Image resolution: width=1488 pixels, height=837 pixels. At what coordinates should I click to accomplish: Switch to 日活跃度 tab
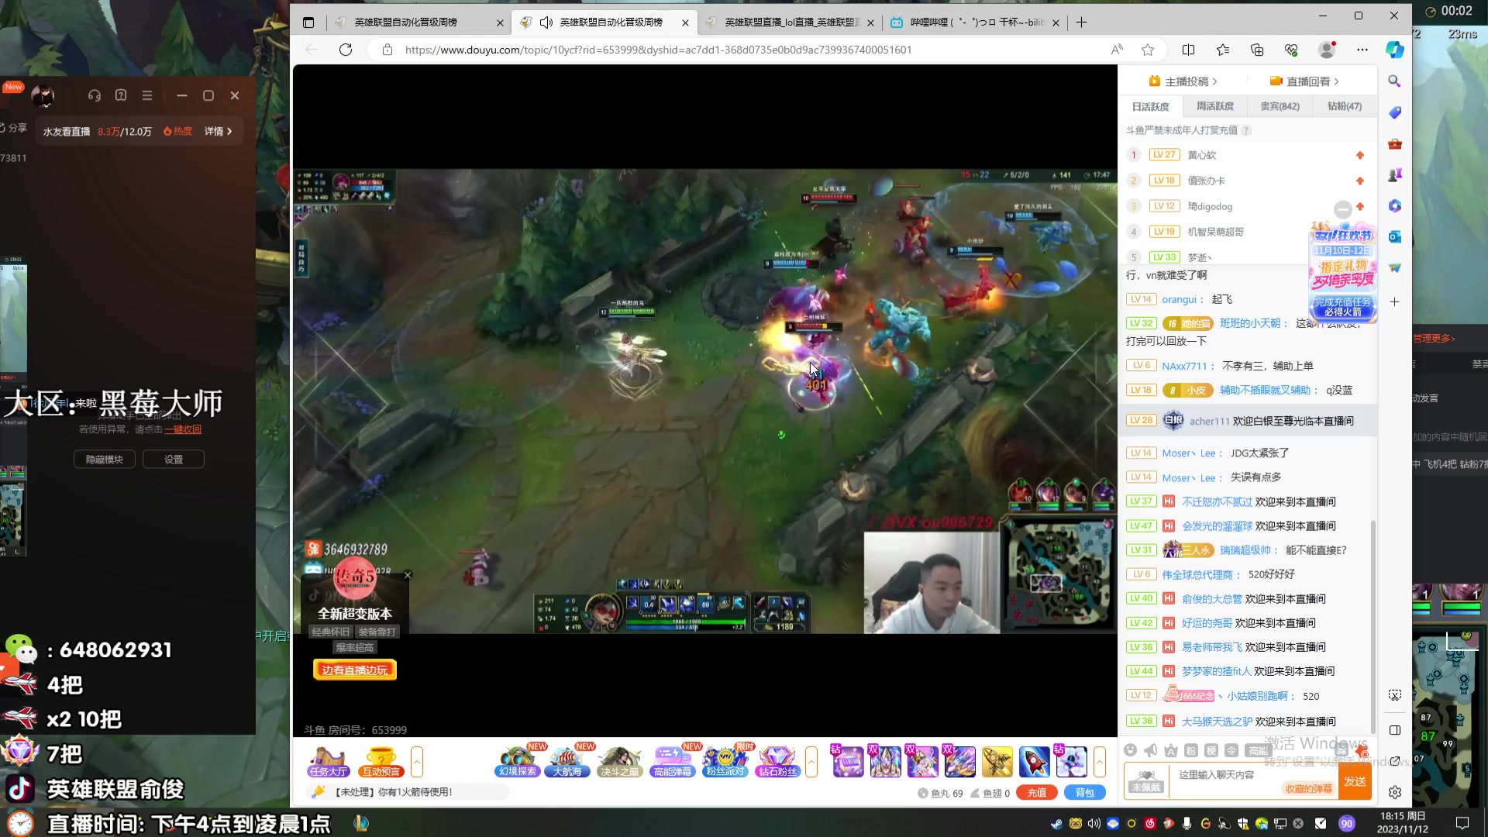click(x=1150, y=106)
